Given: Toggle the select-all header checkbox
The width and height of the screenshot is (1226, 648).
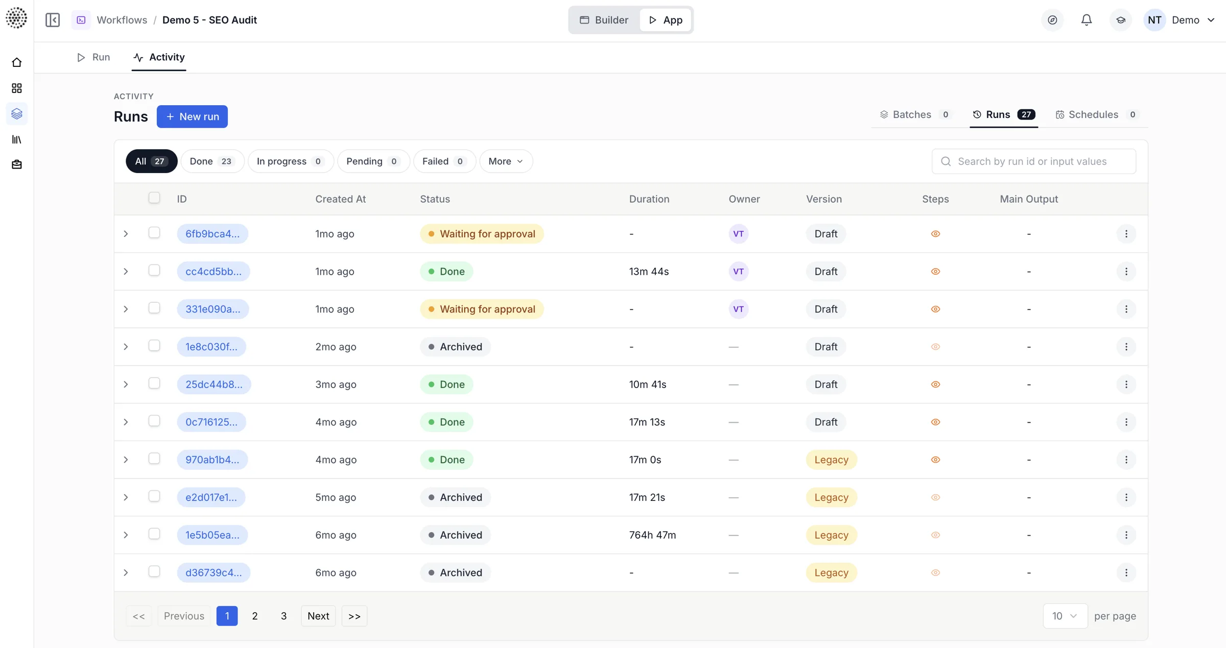Looking at the screenshot, I should 154,198.
